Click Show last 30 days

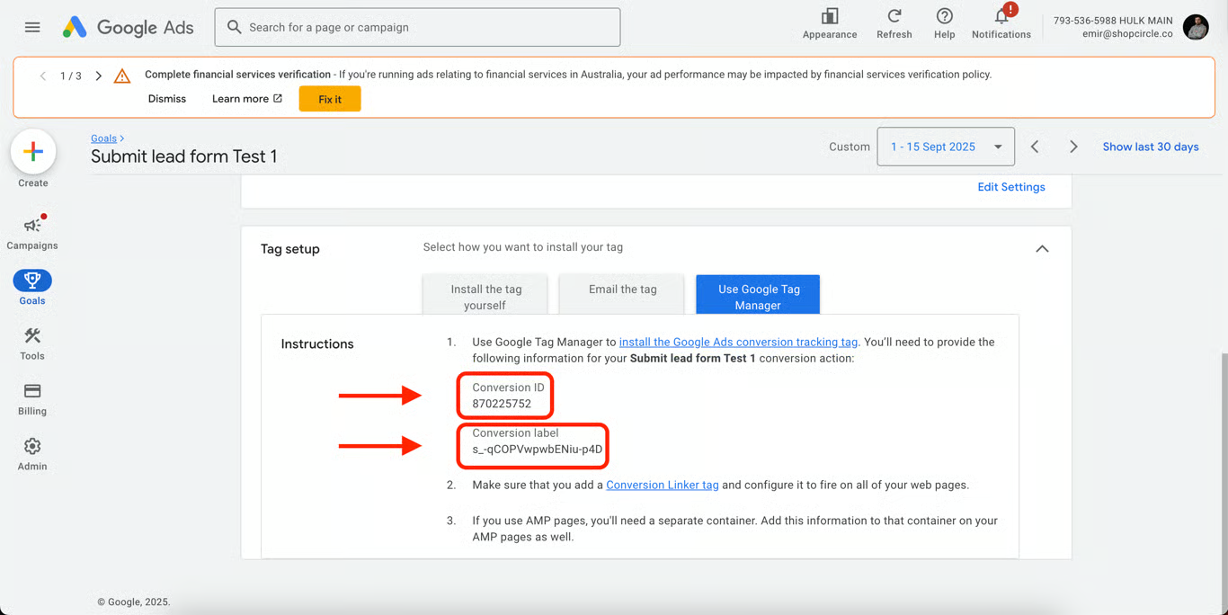click(x=1151, y=147)
